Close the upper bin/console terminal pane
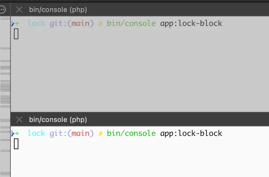The width and height of the screenshot is (269, 177). tap(19, 9)
